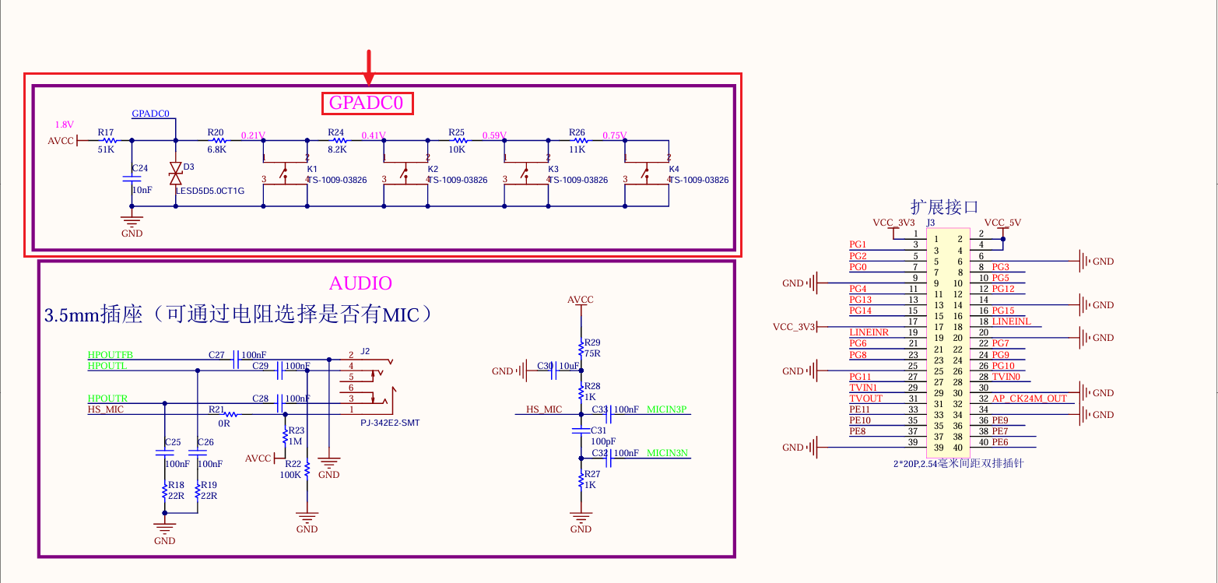The width and height of the screenshot is (1218, 583).
Task: Click the 75R value next to R29
Action: [x=593, y=353]
